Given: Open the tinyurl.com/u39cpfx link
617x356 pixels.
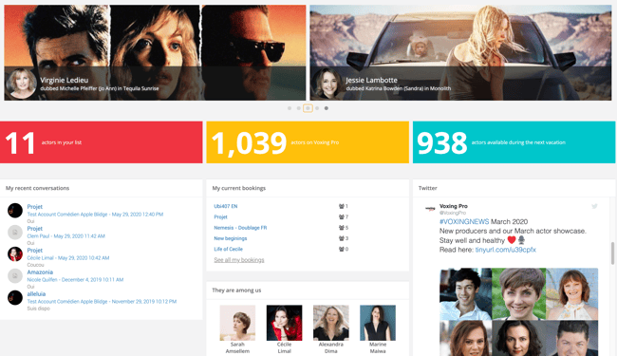Looking at the screenshot, I should pos(505,250).
